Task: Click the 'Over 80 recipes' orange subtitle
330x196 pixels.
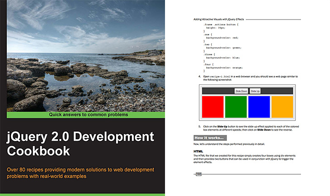Action: 80,173
